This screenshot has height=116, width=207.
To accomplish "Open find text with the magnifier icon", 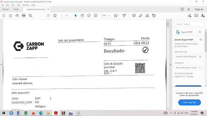I will 30,16.
